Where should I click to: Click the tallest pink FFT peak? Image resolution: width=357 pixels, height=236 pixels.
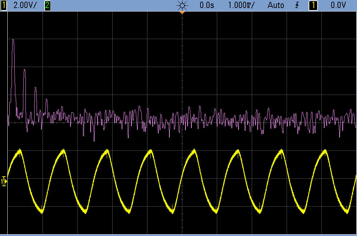pos(13,40)
